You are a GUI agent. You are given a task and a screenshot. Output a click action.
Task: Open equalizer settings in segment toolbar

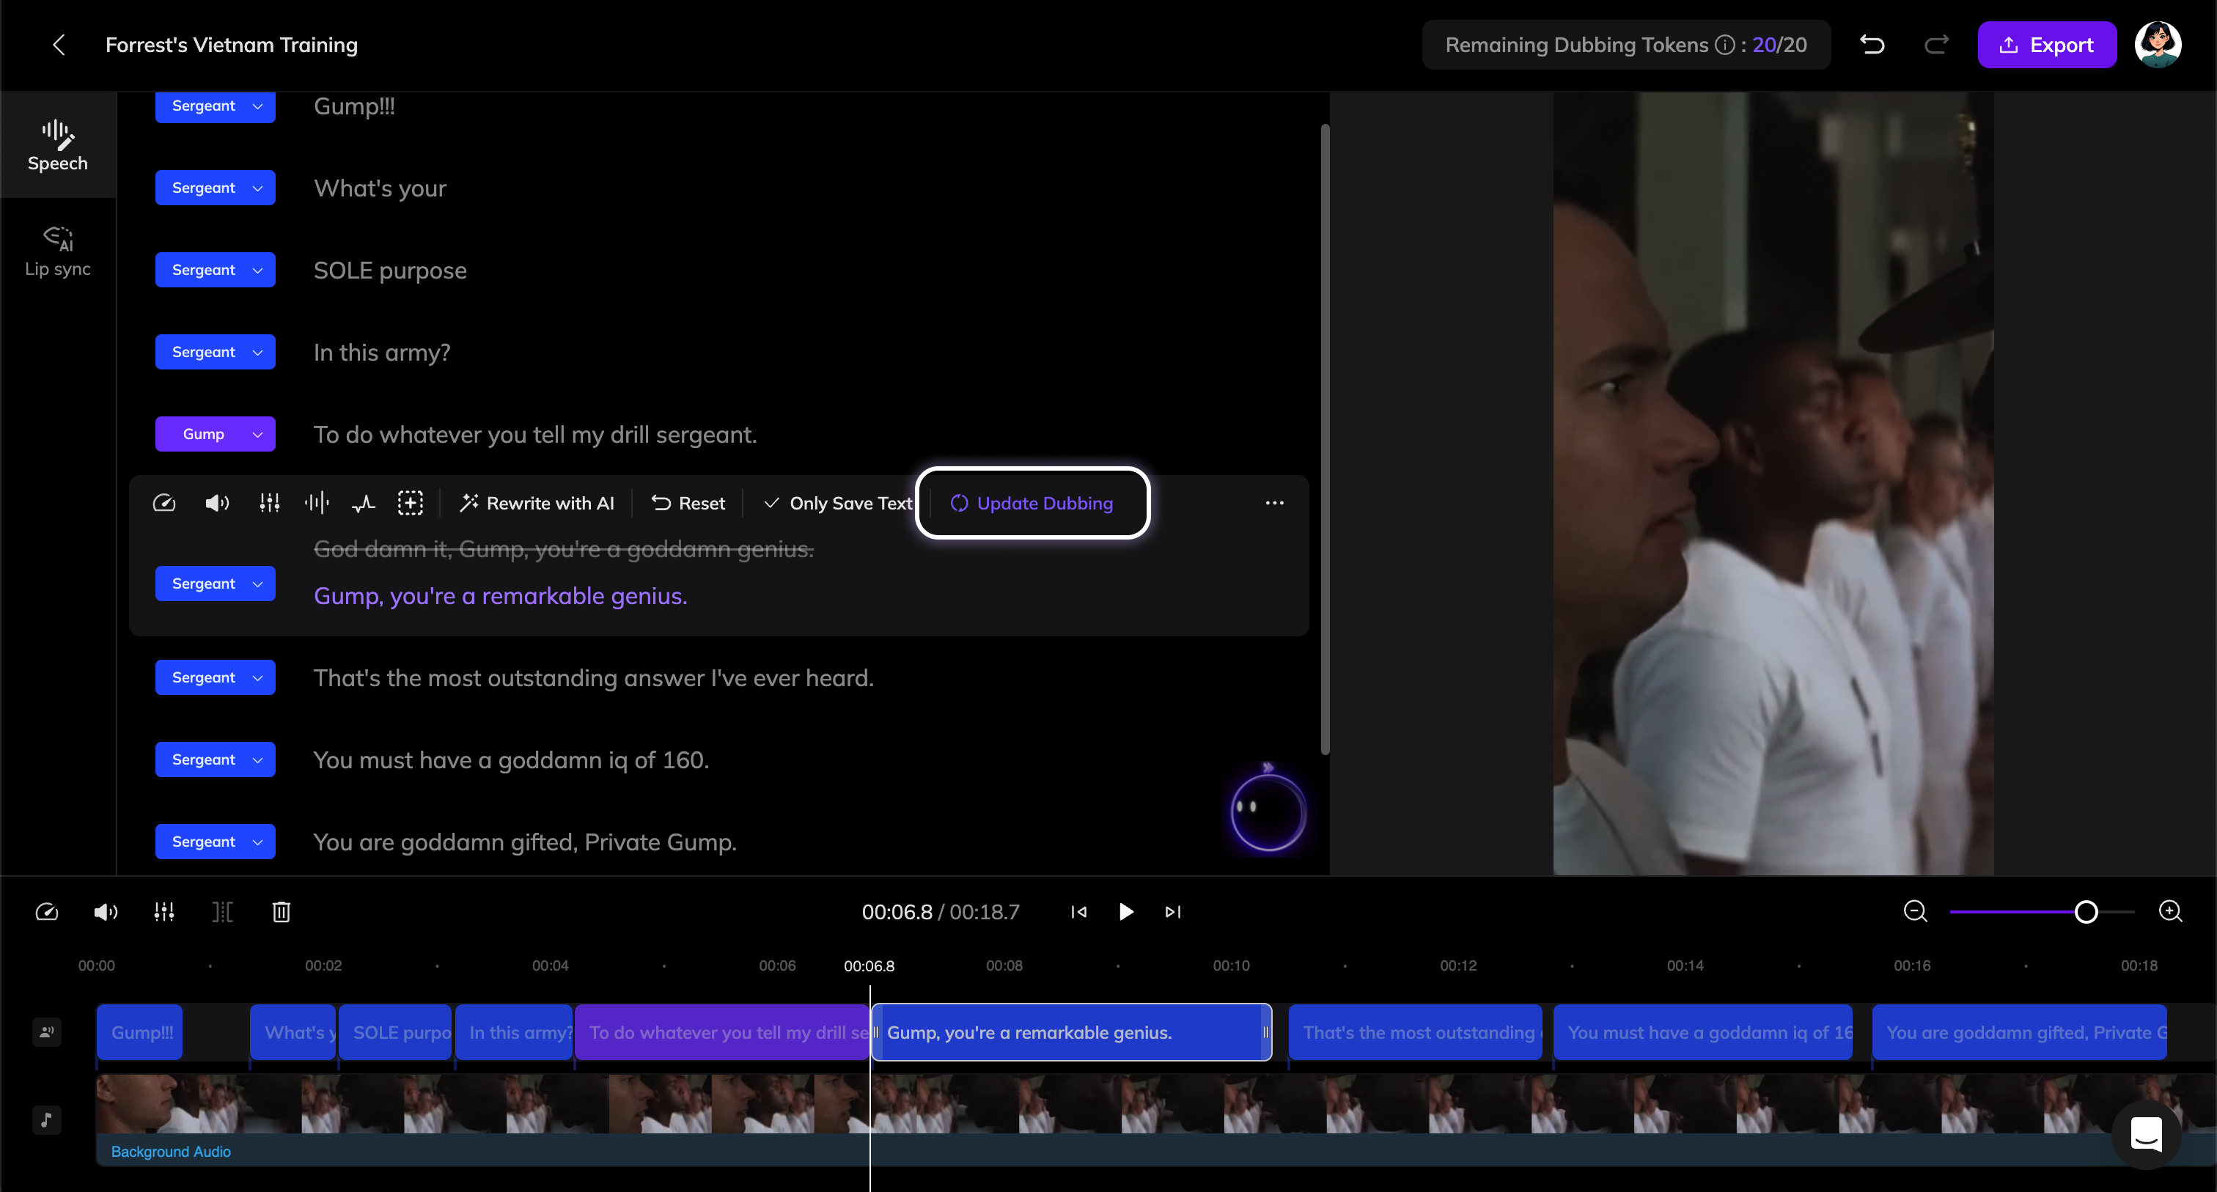click(269, 503)
